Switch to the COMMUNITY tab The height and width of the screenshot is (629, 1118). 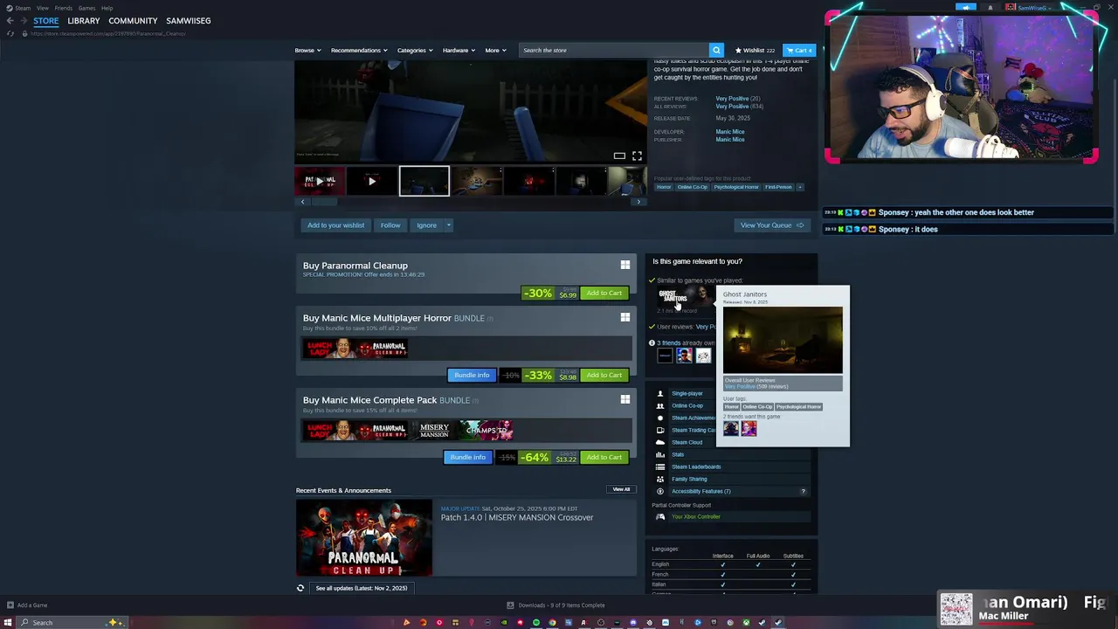[133, 20]
